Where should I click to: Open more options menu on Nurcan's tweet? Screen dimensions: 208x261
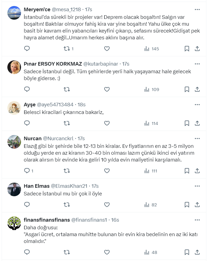coord(197,138)
